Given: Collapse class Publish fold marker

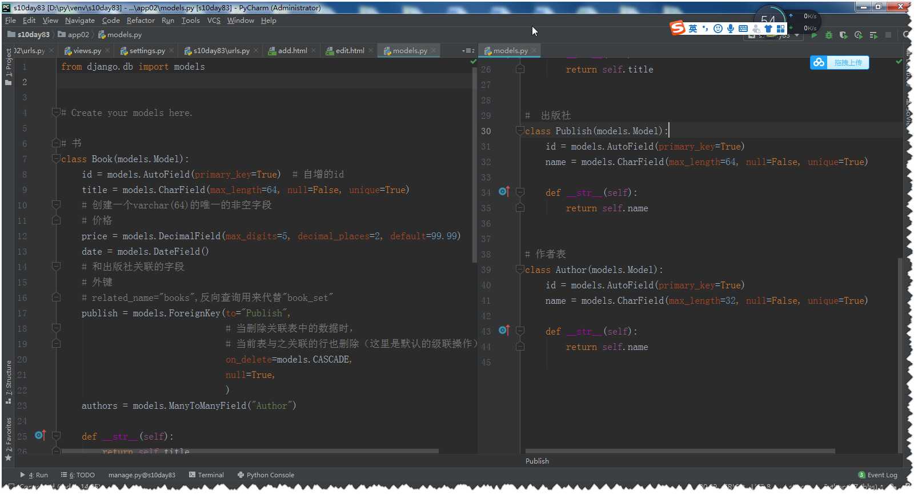Looking at the screenshot, I should [x=520, y=130].
